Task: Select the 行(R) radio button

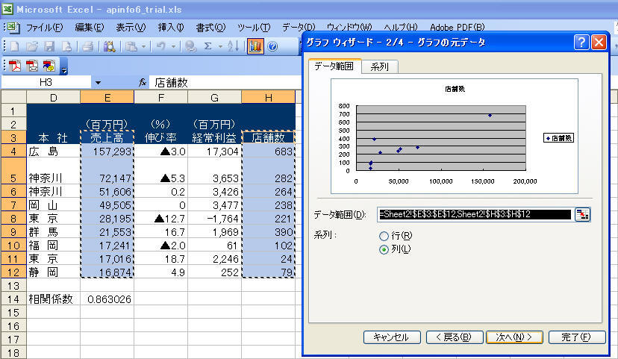Action: pos(384,236)
